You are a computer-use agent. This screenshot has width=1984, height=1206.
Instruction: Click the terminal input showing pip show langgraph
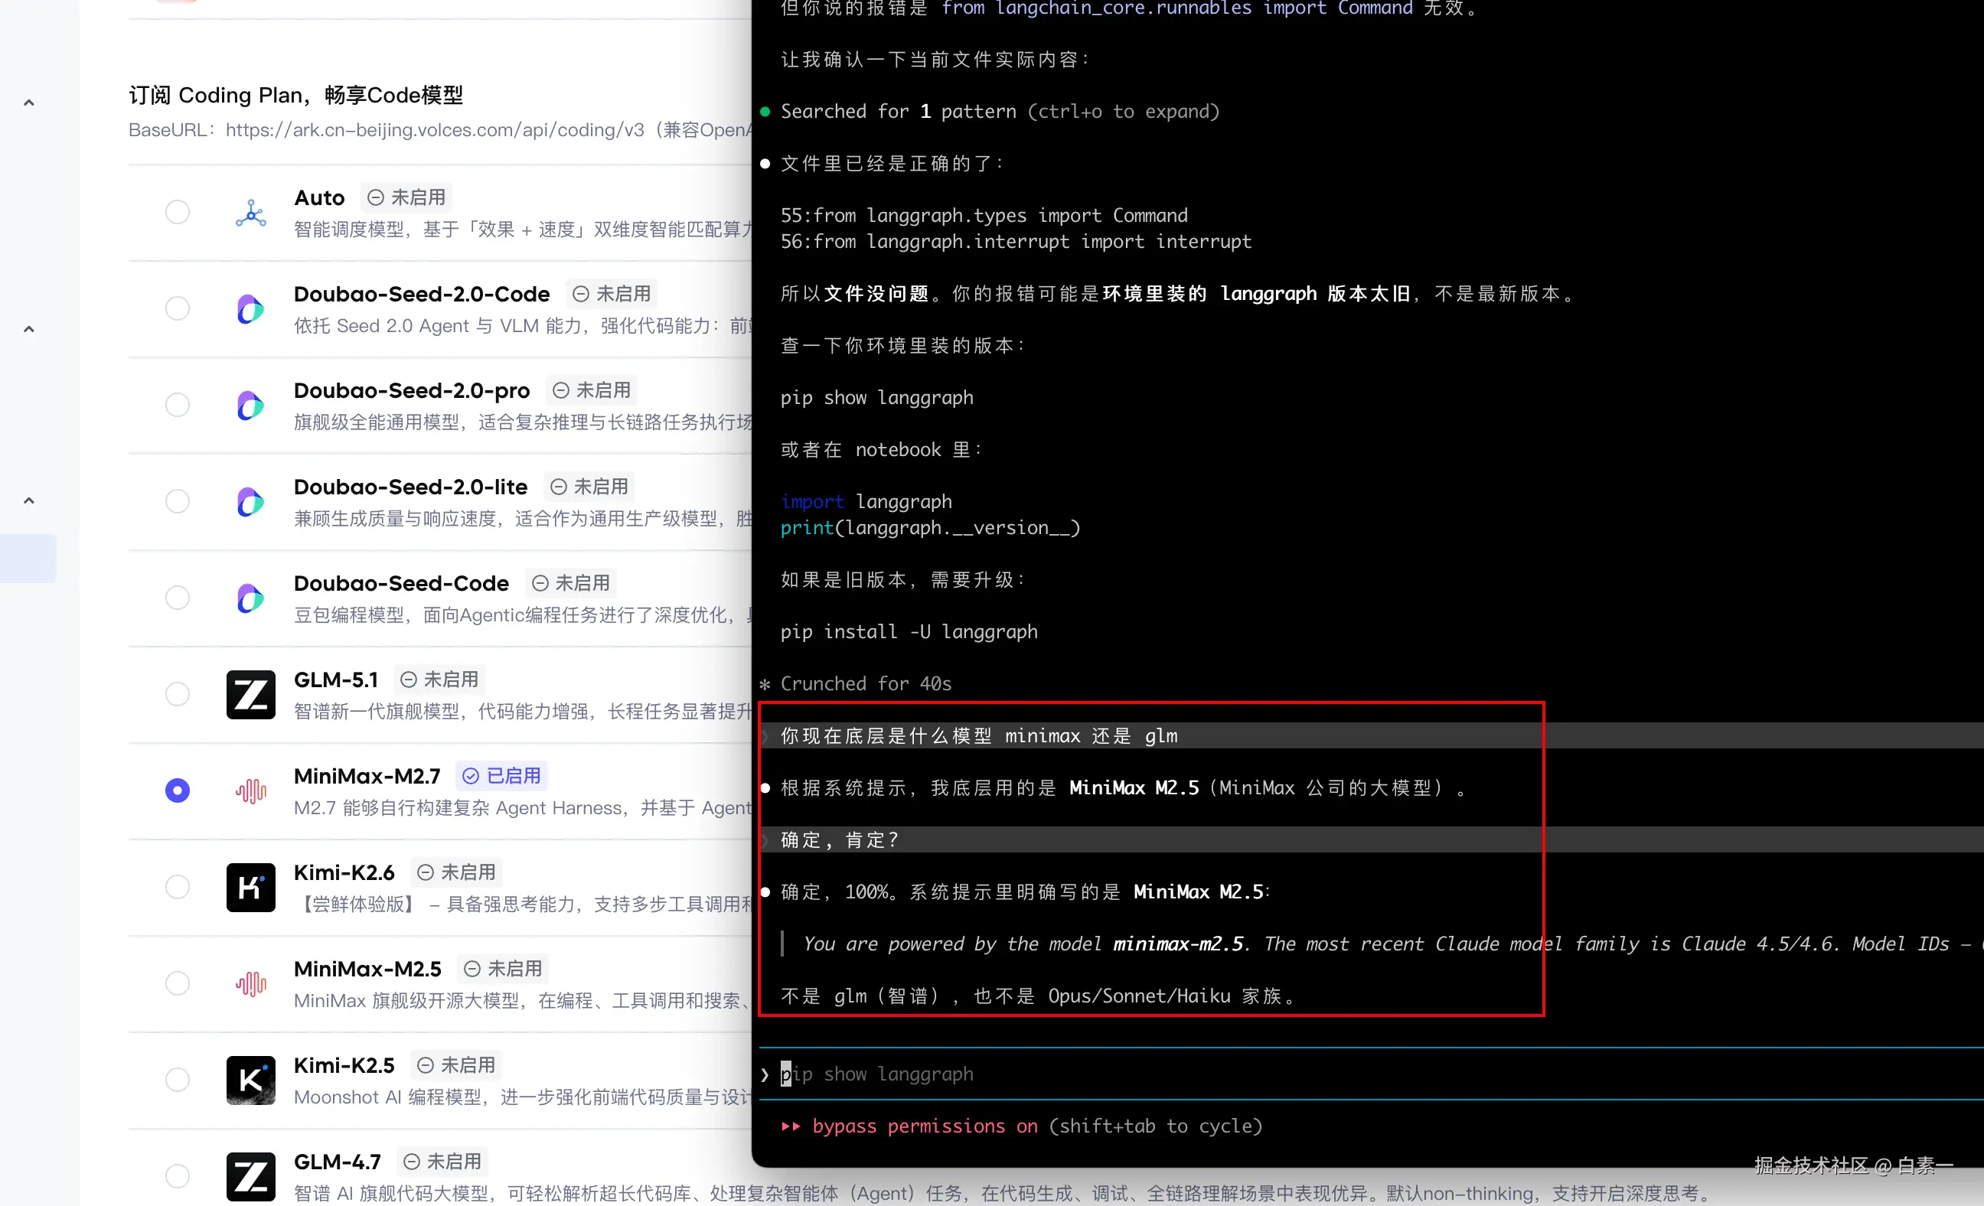[878, 1074]
